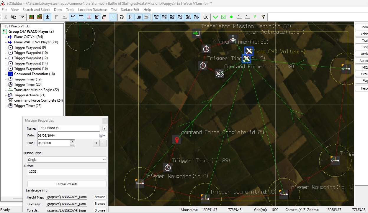Select Plane C47 Vol (3:4) tree item
The image size is (368, 213).
pyautogui.click(x=28, y=37)
